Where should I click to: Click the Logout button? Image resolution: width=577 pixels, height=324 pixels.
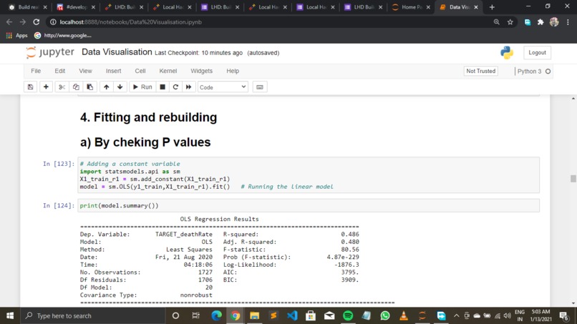tap(537, 53)
